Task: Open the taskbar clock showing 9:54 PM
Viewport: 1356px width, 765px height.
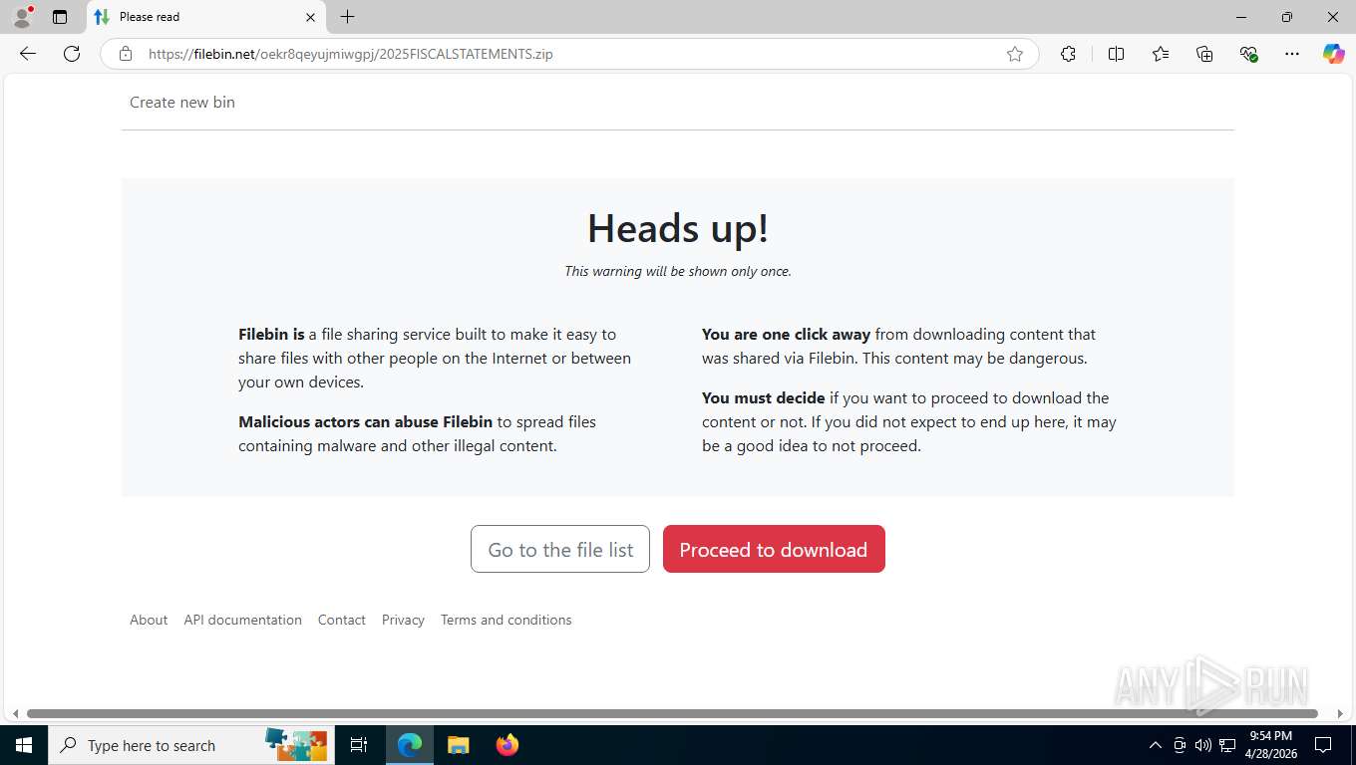Action: tap(1270, 745)
